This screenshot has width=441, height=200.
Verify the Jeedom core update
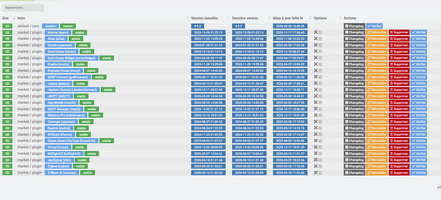point(374,26)
